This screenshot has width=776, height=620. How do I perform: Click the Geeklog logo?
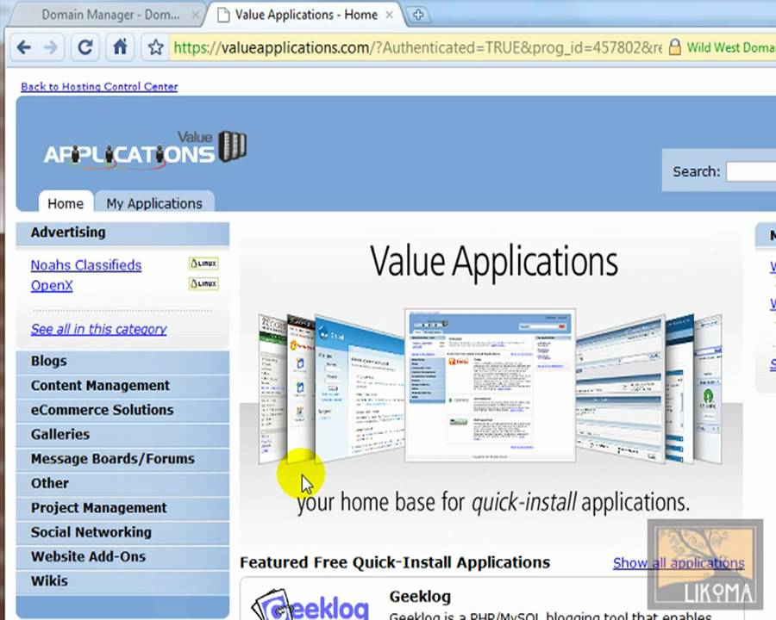click(310, 604)
